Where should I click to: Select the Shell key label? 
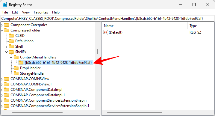pos(19,46)
